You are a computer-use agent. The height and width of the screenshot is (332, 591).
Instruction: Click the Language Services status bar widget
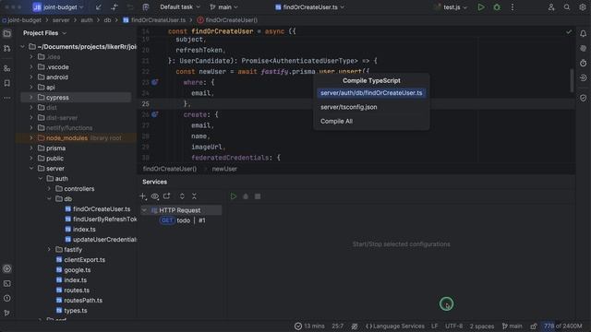pos(394,326)
